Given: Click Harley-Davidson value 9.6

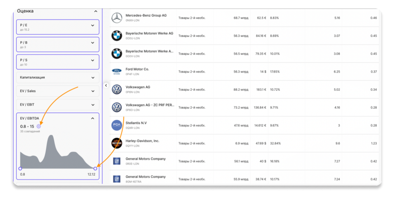Looking at the screenshot, I should tap(337, 143).
